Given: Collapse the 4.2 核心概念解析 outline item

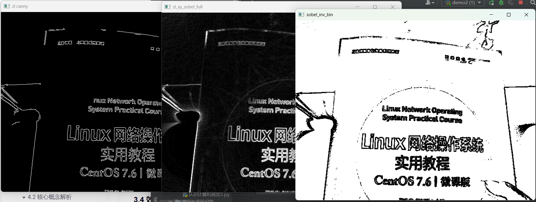Looking at the screenshot, I should [24, 198].
